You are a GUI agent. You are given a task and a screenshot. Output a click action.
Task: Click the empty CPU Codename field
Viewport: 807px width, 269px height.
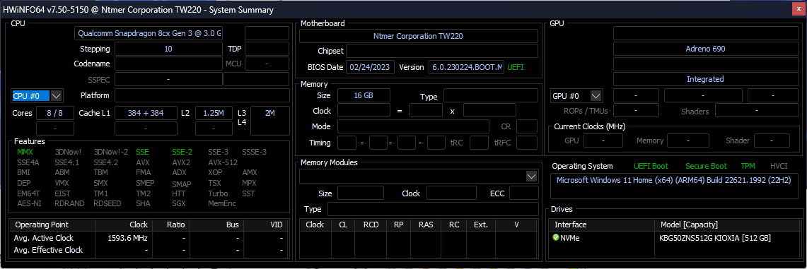(x=168, y=64)
